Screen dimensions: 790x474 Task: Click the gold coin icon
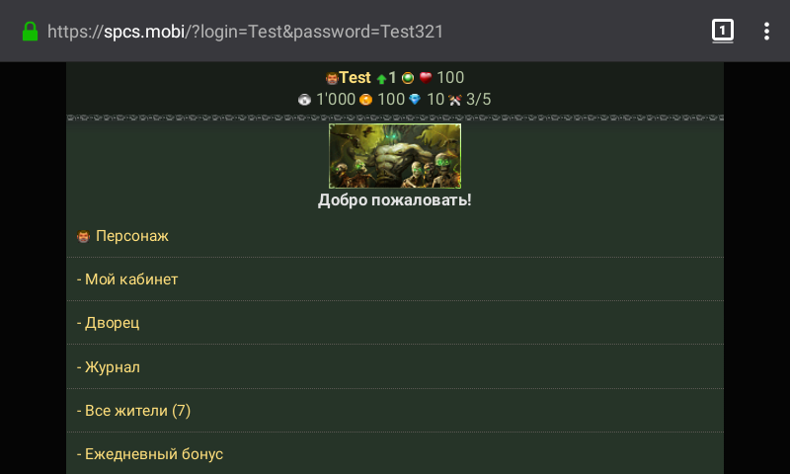click(x=365, y=100)
